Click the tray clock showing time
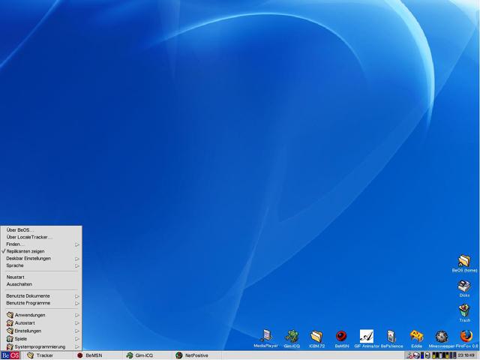Viewport: 480px width, 360px height. pos(466,355)
